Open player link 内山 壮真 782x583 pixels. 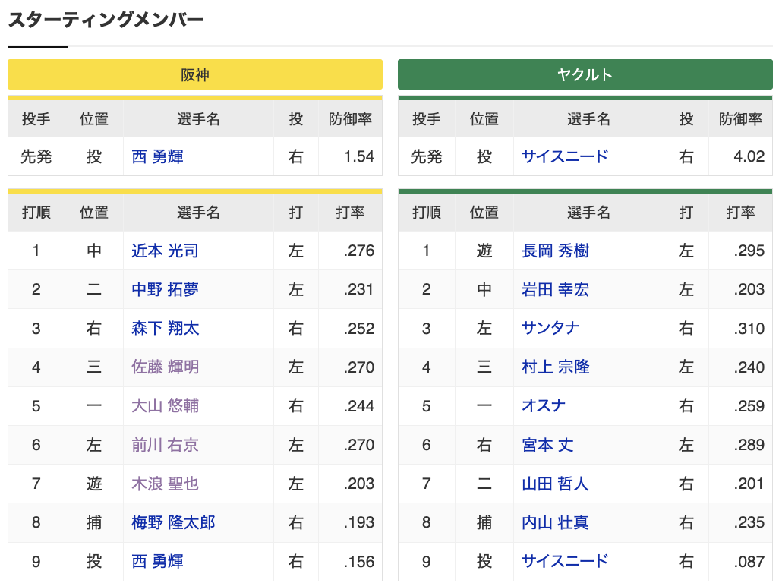point(555,522)
